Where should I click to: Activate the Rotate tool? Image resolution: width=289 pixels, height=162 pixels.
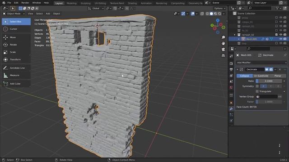(16, 45)
